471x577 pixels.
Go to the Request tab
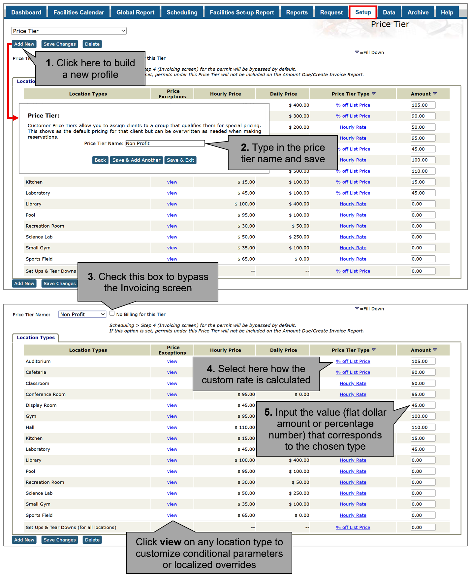[x=331, y=13]
